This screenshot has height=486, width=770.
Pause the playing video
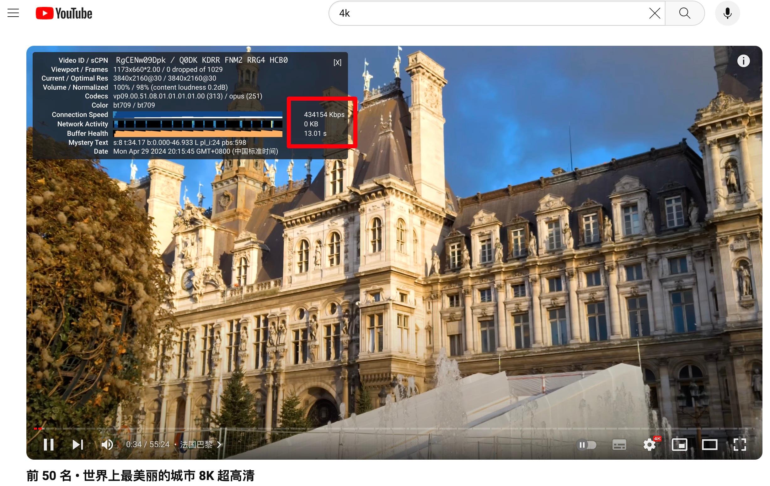[x=49, y=444]
